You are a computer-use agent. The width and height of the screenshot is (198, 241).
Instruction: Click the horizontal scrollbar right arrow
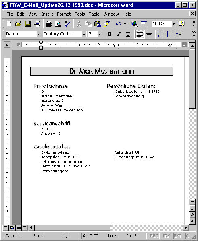pyautogui.click(x=185, y=227)
